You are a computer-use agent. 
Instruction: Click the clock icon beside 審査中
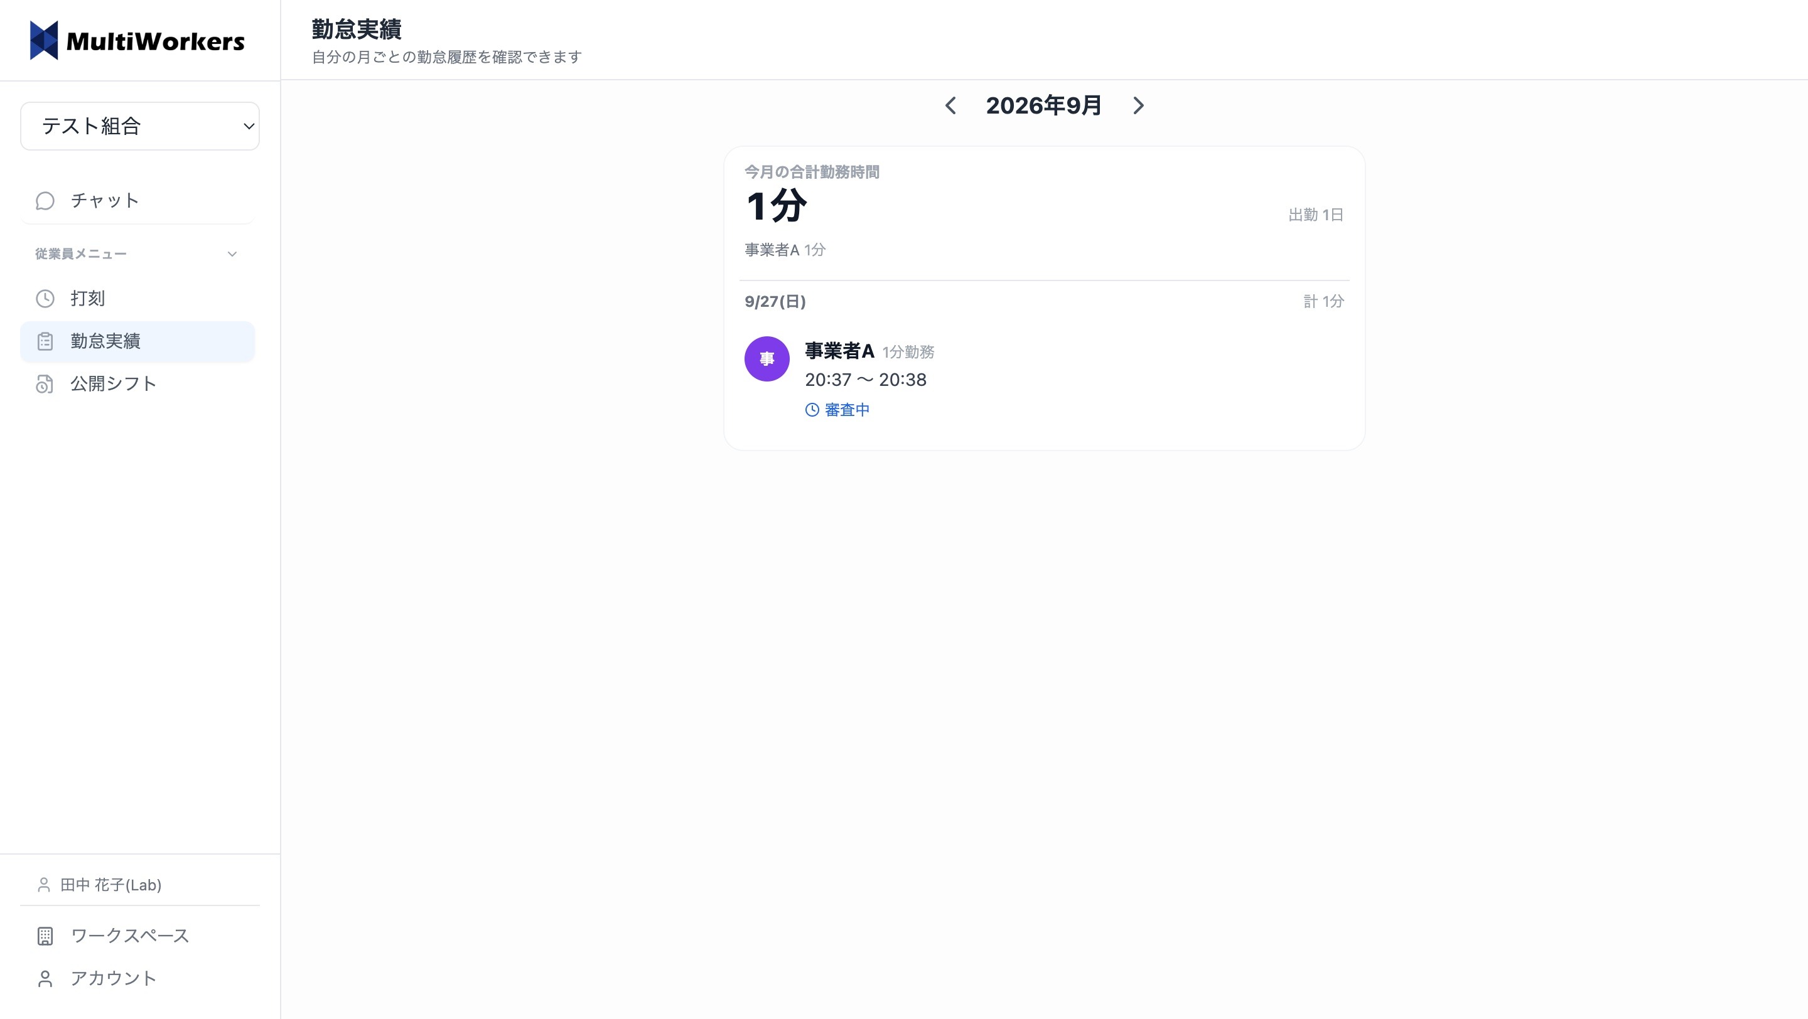[812, 410]
